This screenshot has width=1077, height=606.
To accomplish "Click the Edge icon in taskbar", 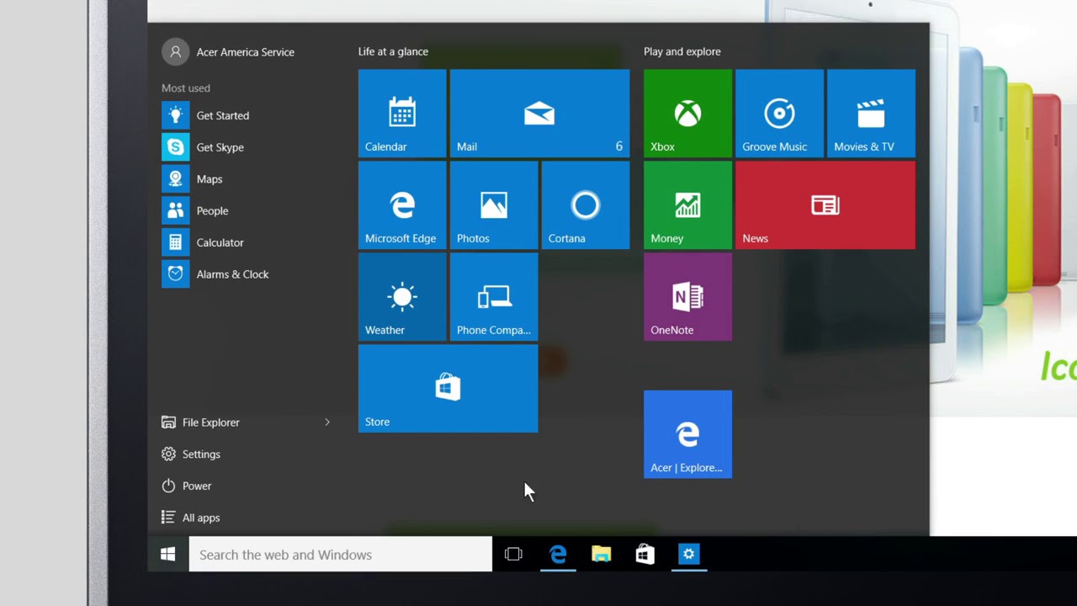I will (558, 555).
